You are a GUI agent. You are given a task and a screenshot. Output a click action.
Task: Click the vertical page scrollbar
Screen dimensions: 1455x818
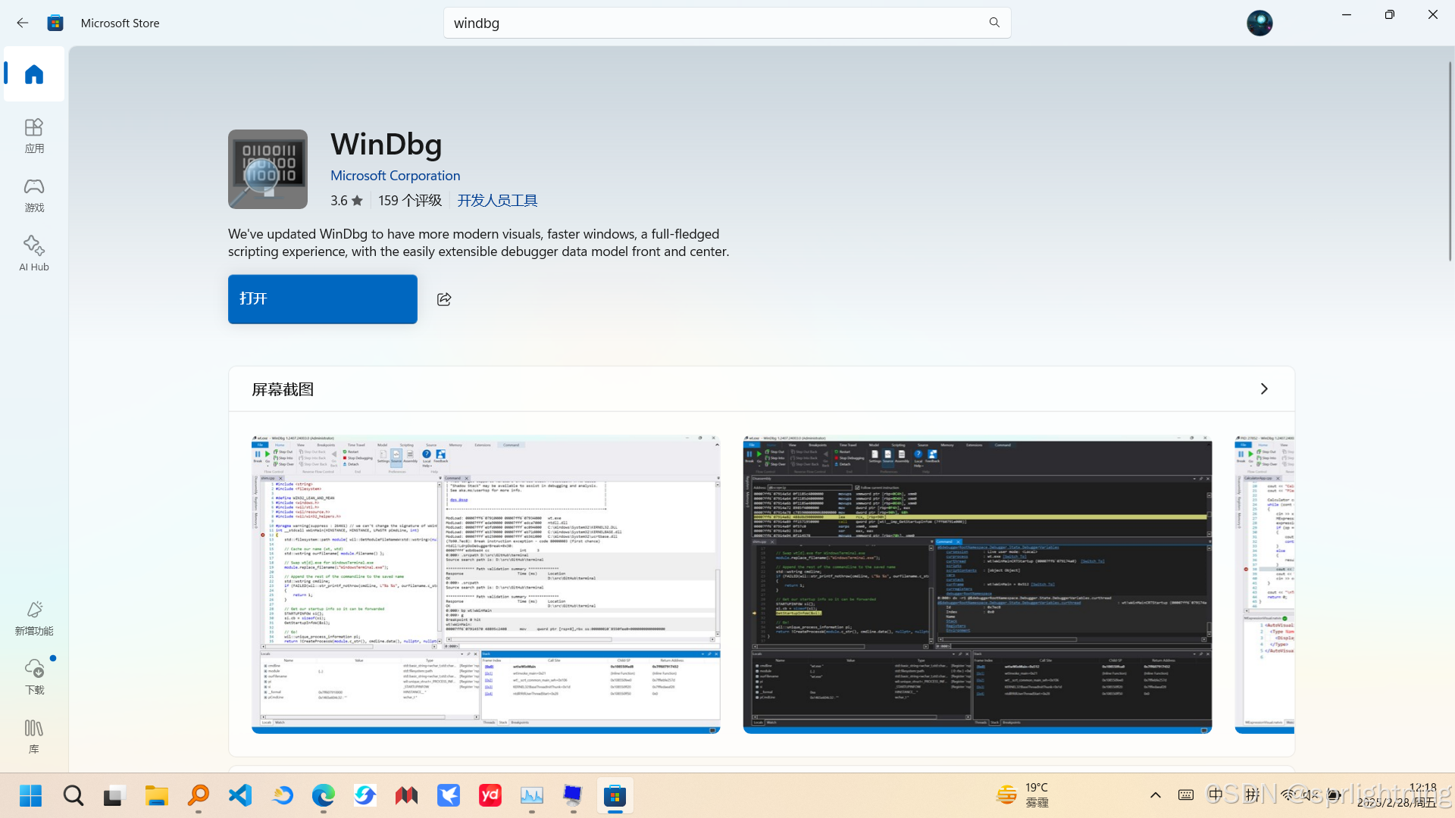click(x=1450, y=161)
